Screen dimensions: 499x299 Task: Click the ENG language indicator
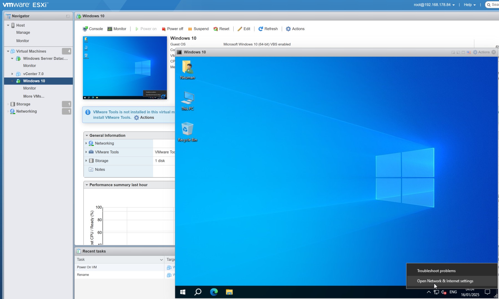(453, 292)
